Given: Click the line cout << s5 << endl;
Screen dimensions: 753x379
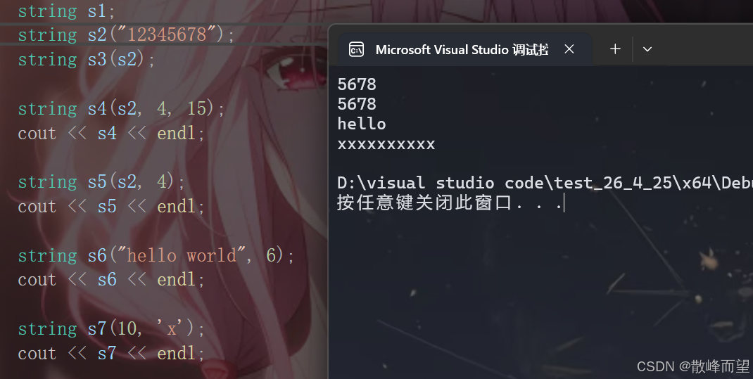Looking at the screenshot, I should (x=111, y=206).
